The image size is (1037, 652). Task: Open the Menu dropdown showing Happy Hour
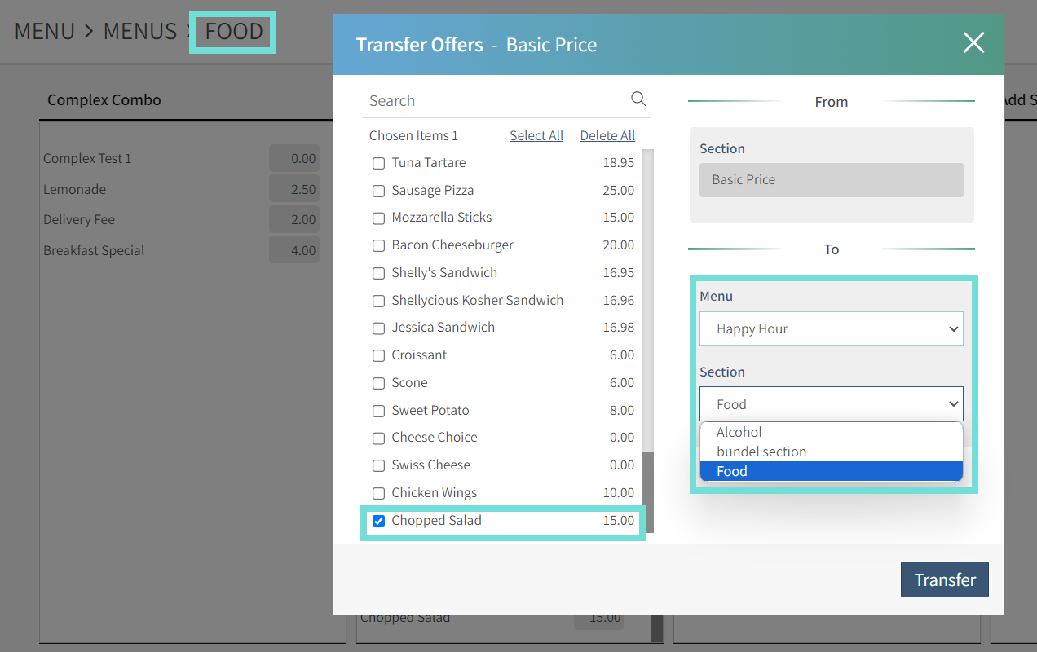pos(831,329)
